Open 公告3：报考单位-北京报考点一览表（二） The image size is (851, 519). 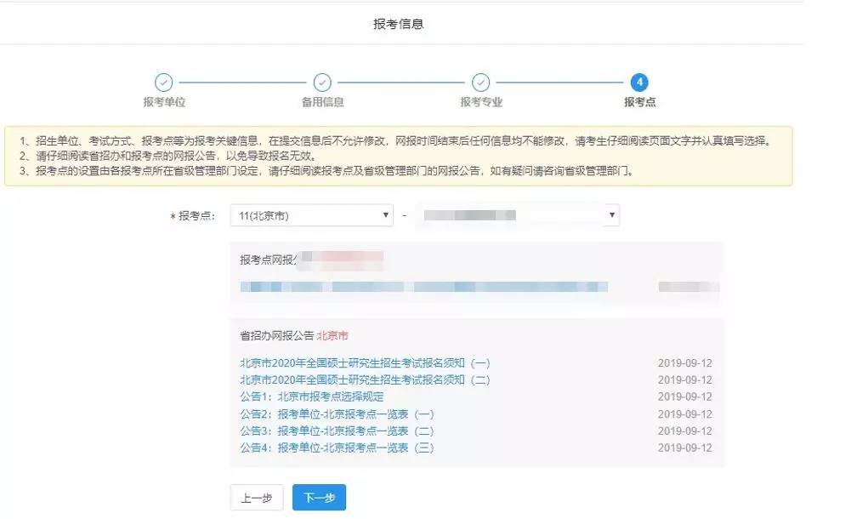(x=337, y=431)
